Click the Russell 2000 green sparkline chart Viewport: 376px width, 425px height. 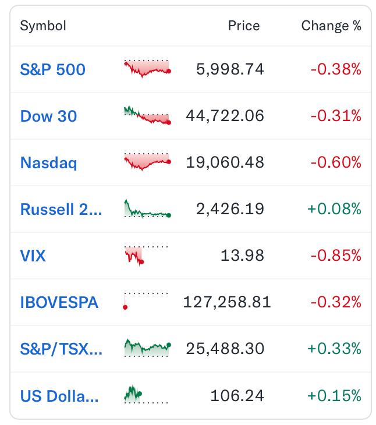[147, 208]
